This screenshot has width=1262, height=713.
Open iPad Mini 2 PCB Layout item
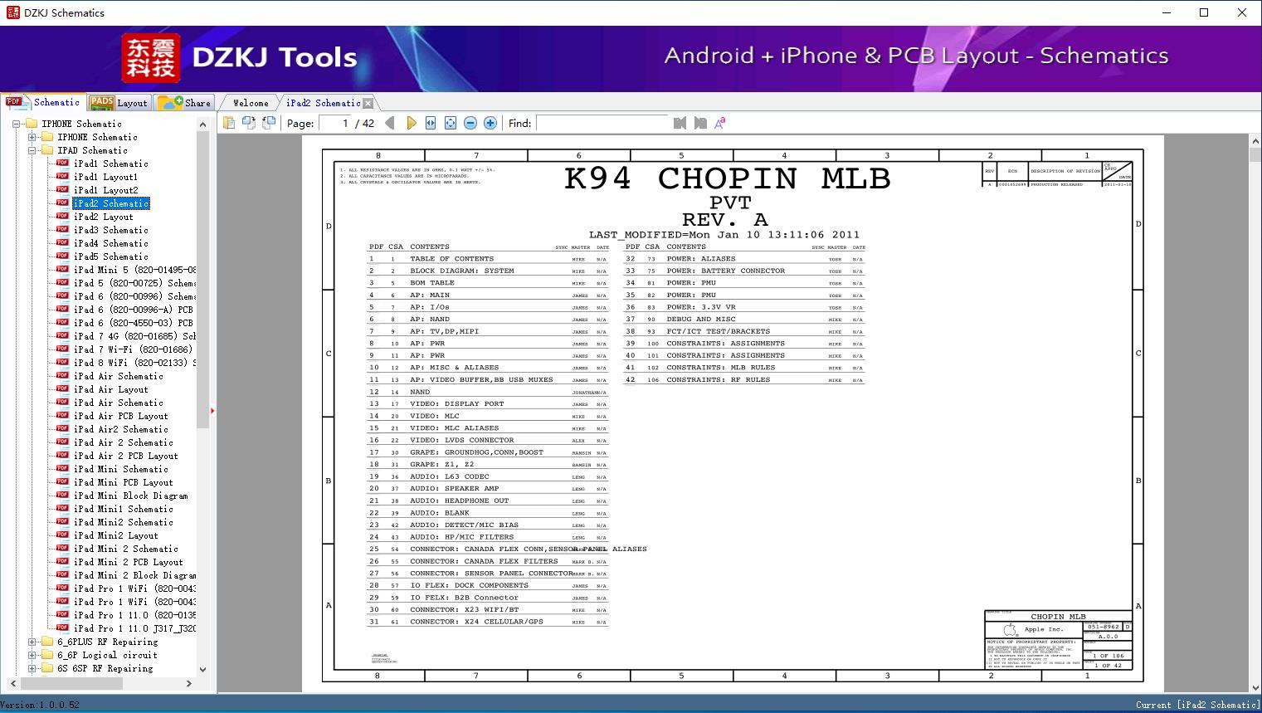point(128,562)
